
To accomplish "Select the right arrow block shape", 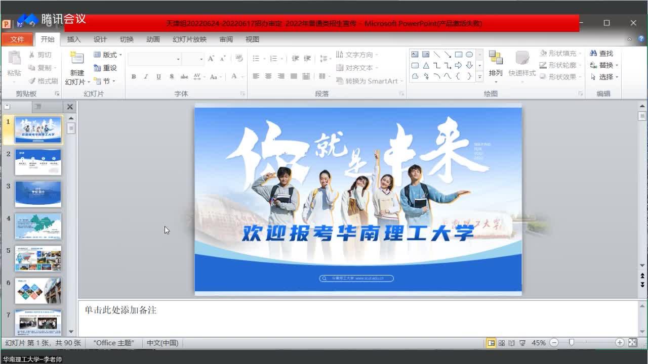I will [459, 65].
